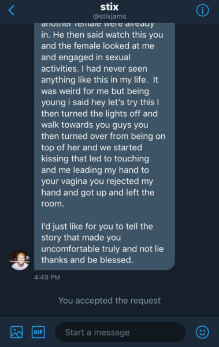Open conversation info with the circled i icon
The image size is (219, 347).
pyautogui.click(x=202, y=10)
